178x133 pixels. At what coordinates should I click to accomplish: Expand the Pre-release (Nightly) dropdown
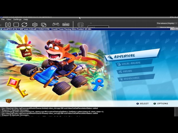tap(167, 23)
